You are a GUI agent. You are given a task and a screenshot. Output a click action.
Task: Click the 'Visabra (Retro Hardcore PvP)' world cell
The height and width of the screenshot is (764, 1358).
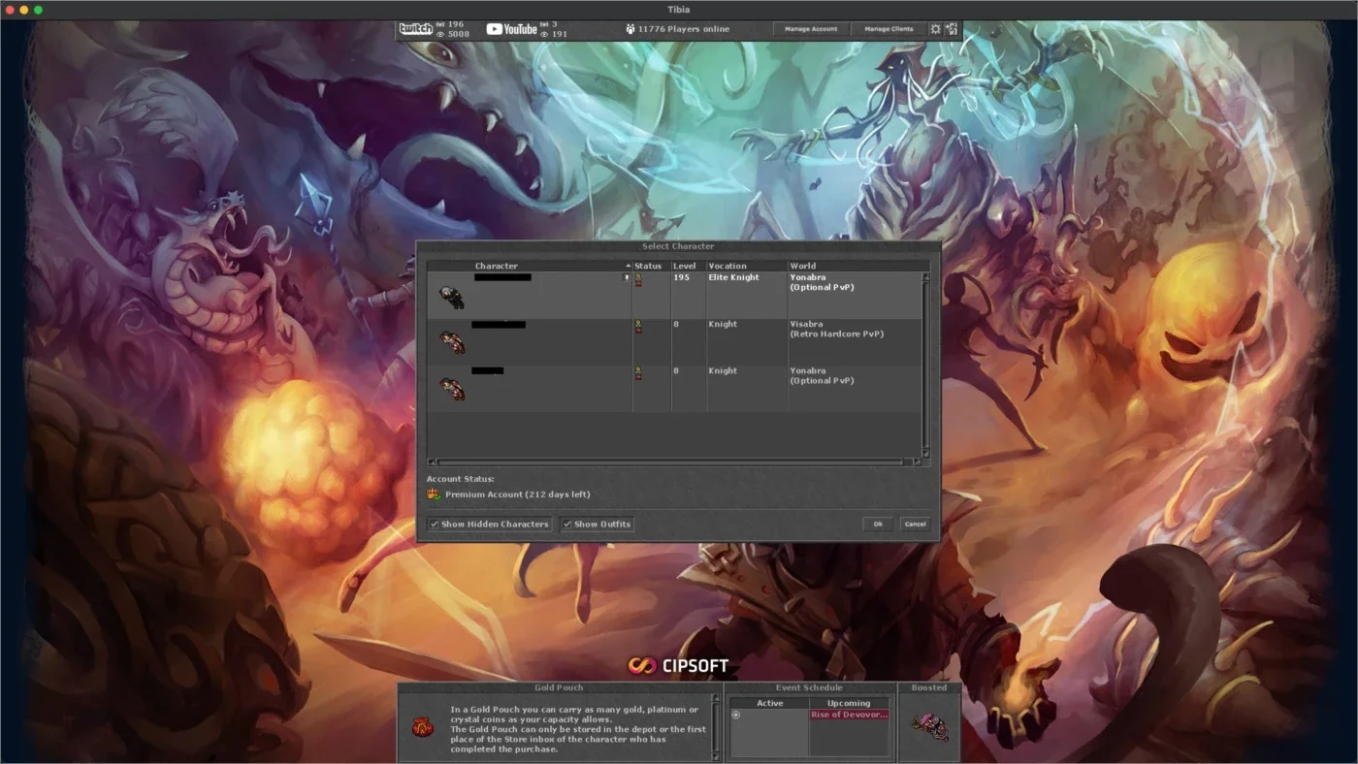[836, 329]
